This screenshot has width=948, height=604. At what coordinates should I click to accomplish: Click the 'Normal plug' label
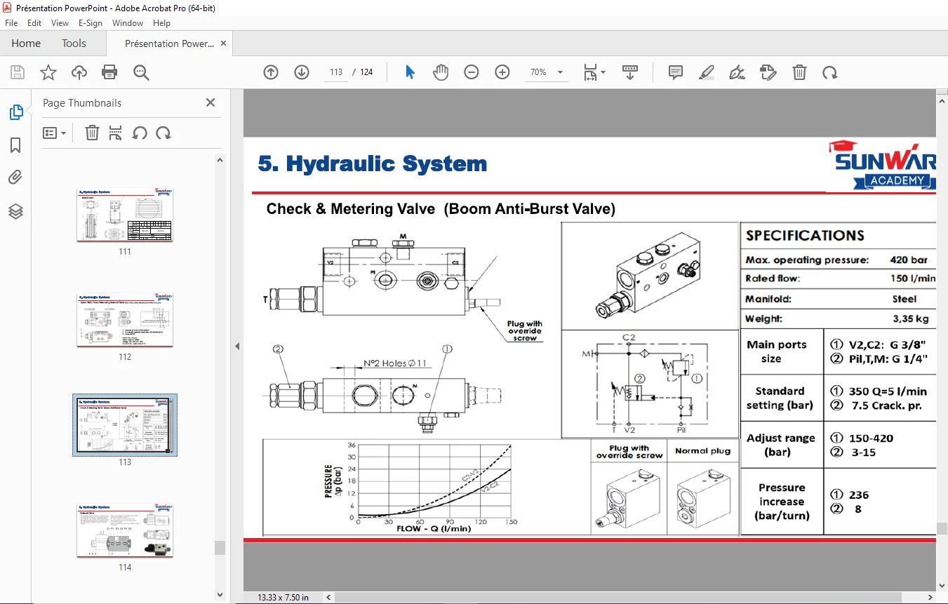pos(702,451)
